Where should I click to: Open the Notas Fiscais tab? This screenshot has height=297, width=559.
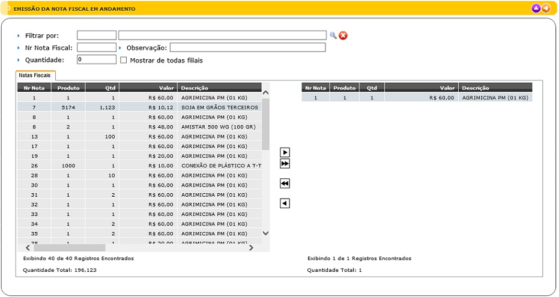point(35,75)
